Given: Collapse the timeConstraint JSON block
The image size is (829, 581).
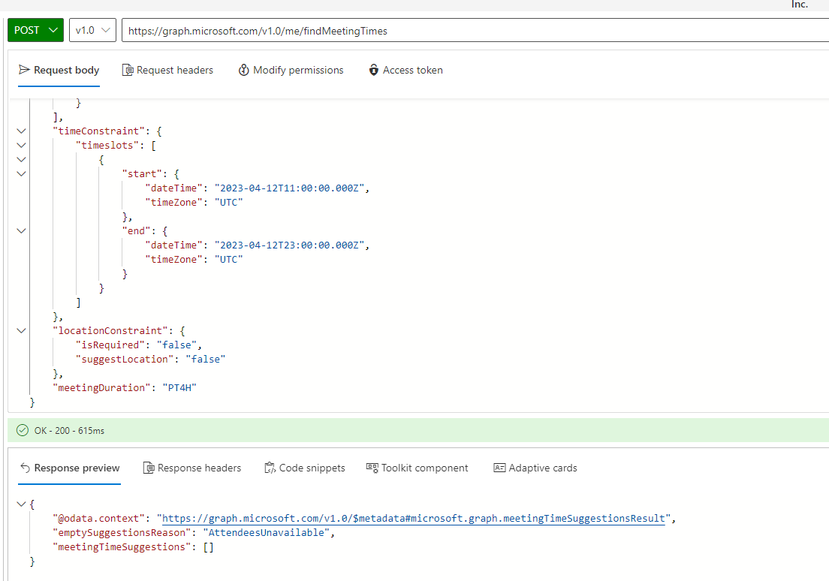Looking at the screenshot, I should (x=21, y=131).
